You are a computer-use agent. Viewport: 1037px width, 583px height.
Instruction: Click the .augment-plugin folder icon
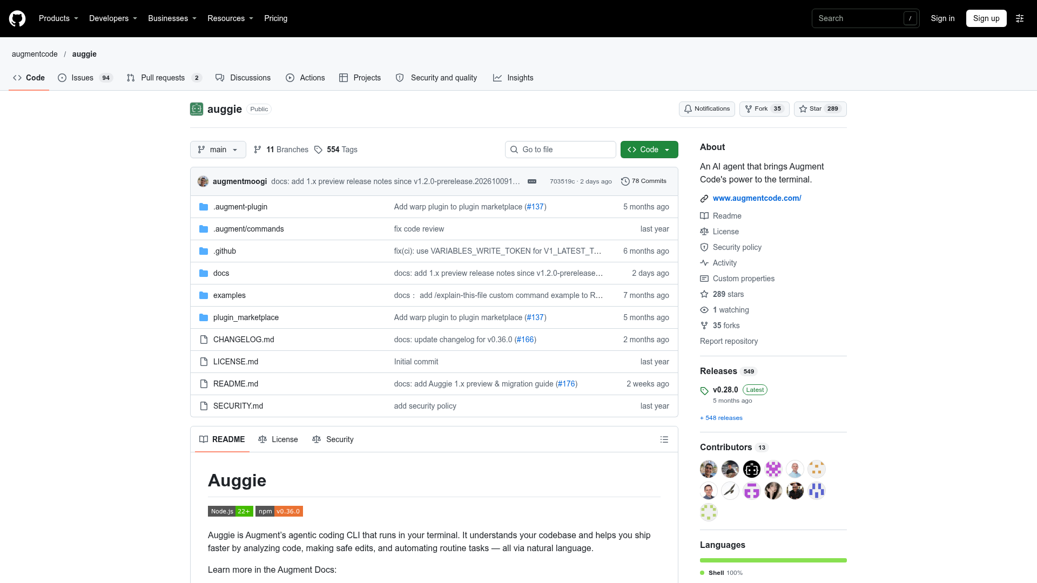[x=204, y=207]
